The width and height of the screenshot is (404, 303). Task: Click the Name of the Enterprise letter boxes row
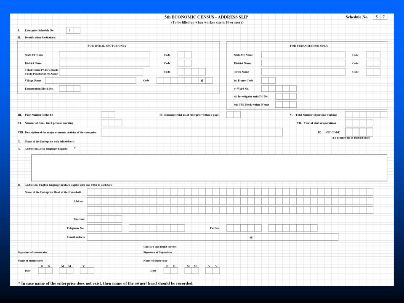(x=230, y=192)
